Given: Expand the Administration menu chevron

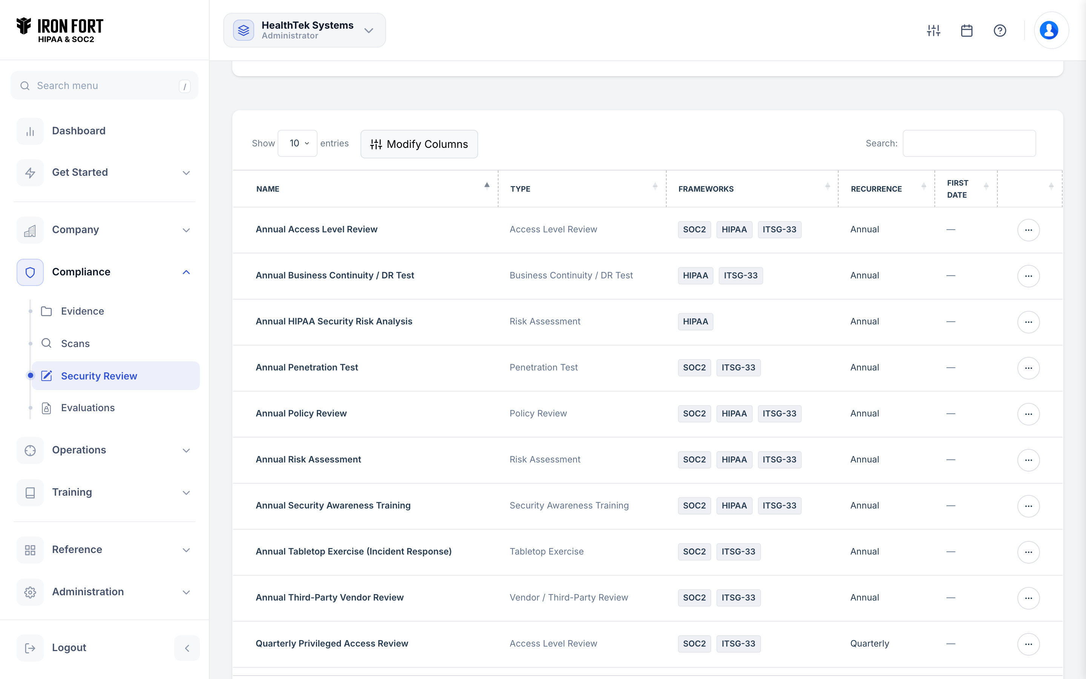Looking at the screenshot, I should (x=186, y=592).
